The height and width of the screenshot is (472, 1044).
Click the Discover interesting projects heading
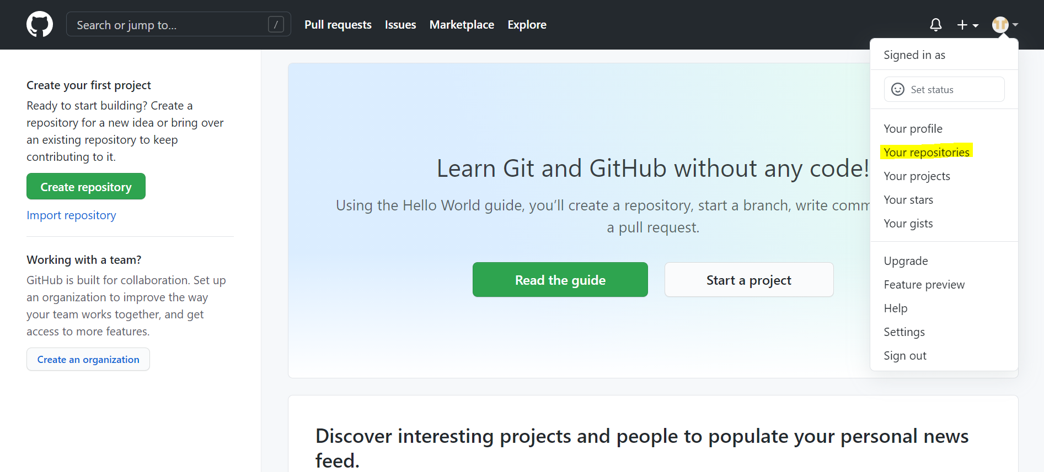(642, 448)
